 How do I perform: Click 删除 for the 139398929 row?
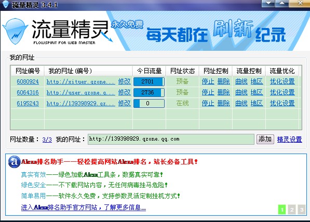pyautogui.click(x=224, y=103)
